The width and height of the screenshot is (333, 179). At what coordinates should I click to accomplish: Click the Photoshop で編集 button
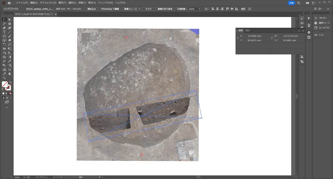110,9
